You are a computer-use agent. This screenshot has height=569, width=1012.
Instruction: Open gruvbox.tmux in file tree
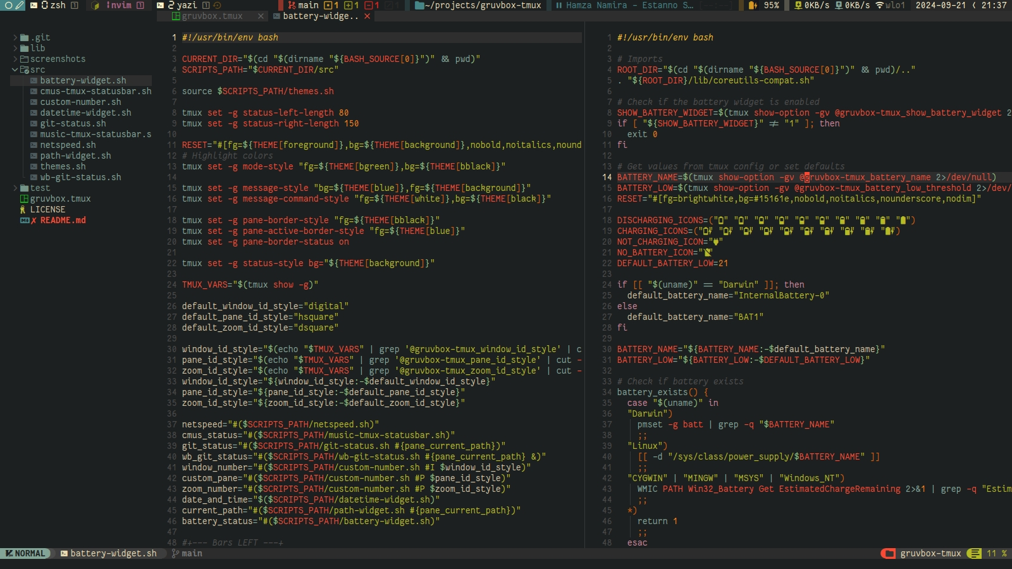pos(60,199)
